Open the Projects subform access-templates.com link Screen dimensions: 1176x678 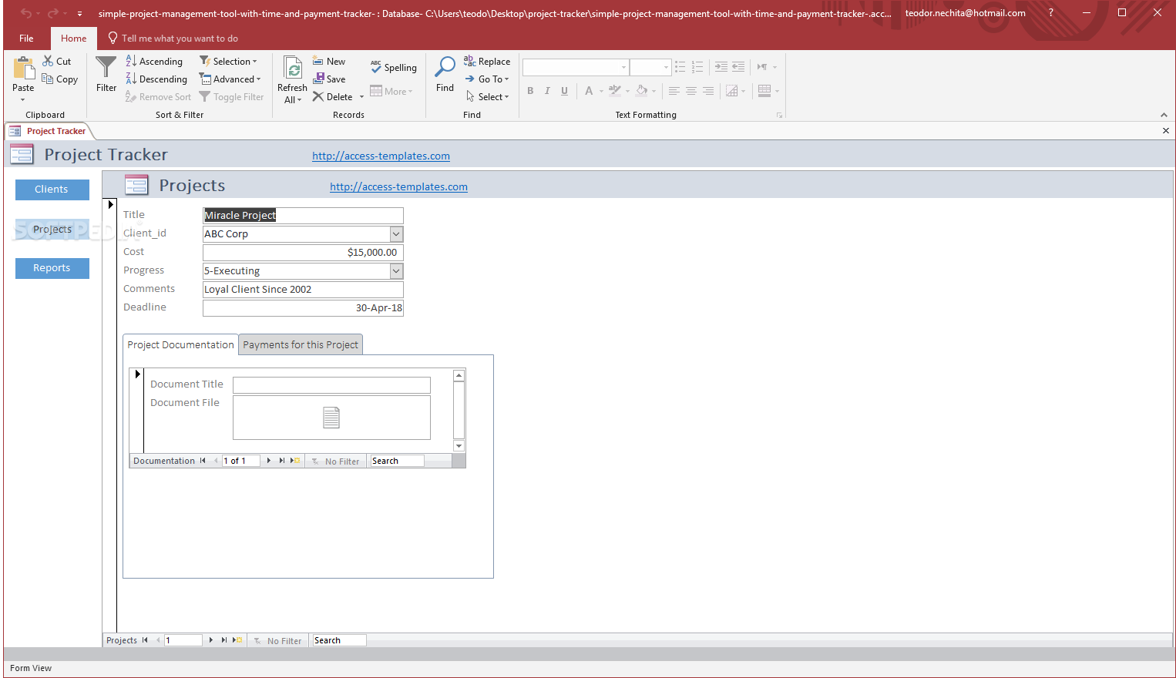click(x=398, y=186)
